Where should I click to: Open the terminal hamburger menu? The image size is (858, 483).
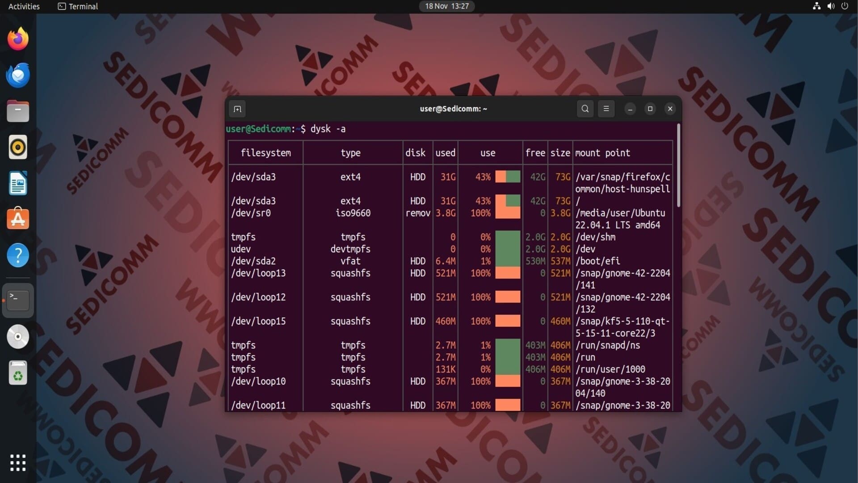606,109
